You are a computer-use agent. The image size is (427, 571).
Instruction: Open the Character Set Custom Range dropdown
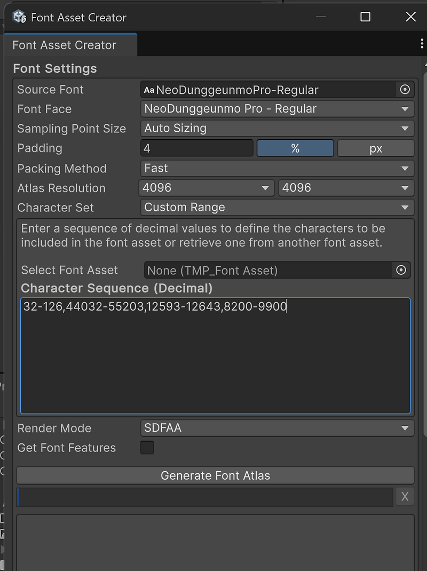pos(277,208)
